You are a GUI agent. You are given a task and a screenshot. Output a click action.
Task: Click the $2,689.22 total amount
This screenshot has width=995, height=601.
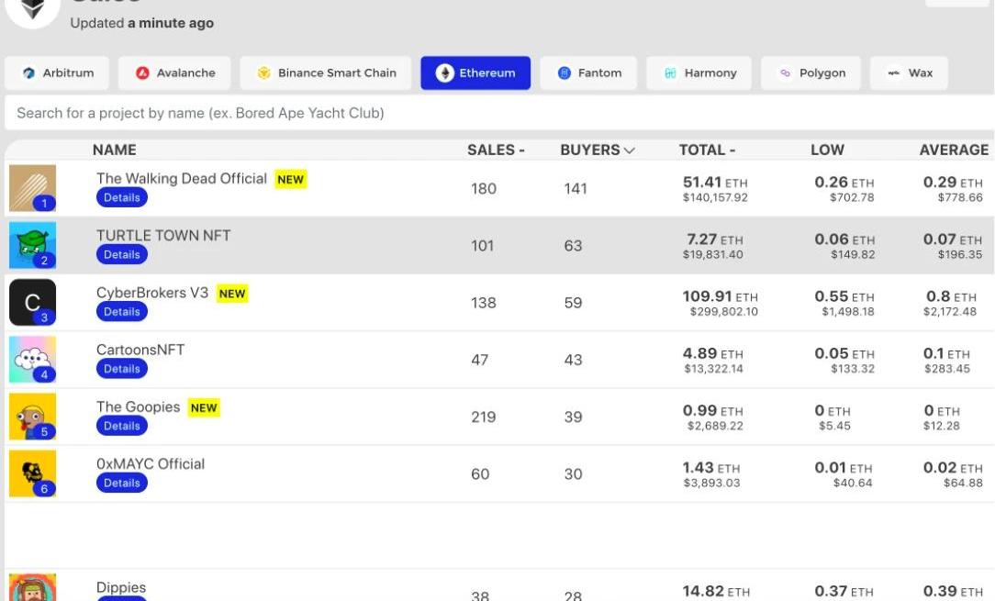tap(715, 426)
